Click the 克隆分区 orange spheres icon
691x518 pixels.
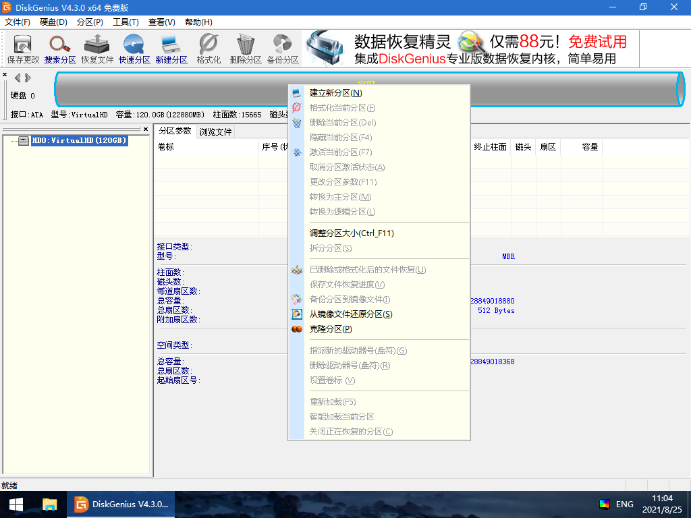click(x=297, y=329)
